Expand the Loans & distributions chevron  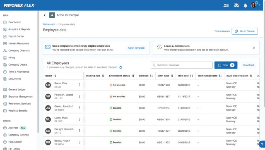click(254, 48)
